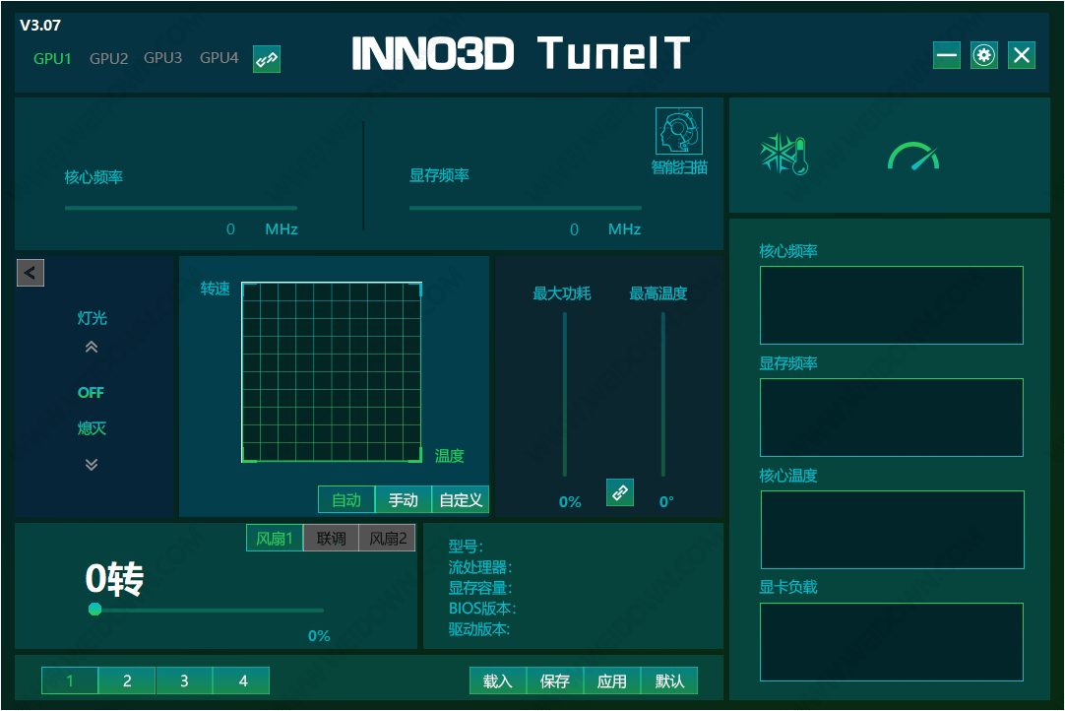Click the 驱动版本 driver version line
The width and height of the screenshot is (1065, 711).
pos(478,628)
